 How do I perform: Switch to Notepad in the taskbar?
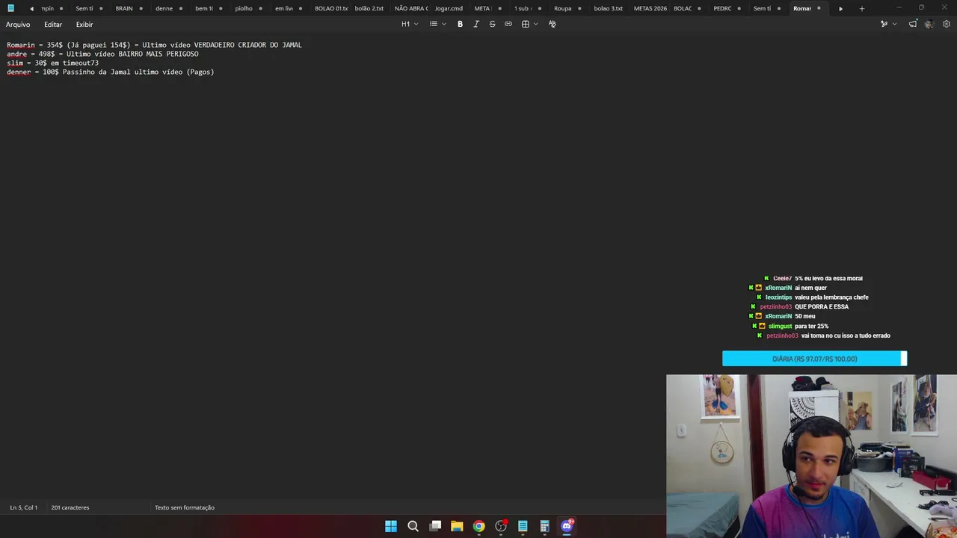tap(523, 526)
